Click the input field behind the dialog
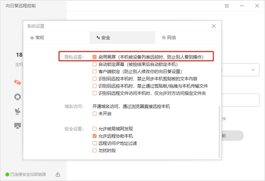The width and height of the screenshot is (265, 181). [x=240, y=100]
